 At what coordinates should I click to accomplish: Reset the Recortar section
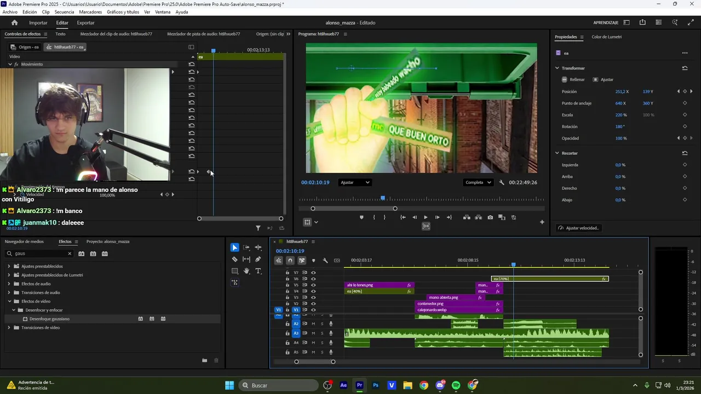[x=685, y=153]
